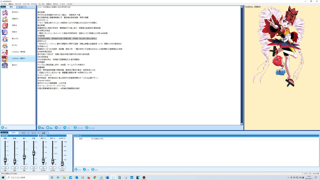Open Chrome from the taskbar

click(x=95, y=178)
